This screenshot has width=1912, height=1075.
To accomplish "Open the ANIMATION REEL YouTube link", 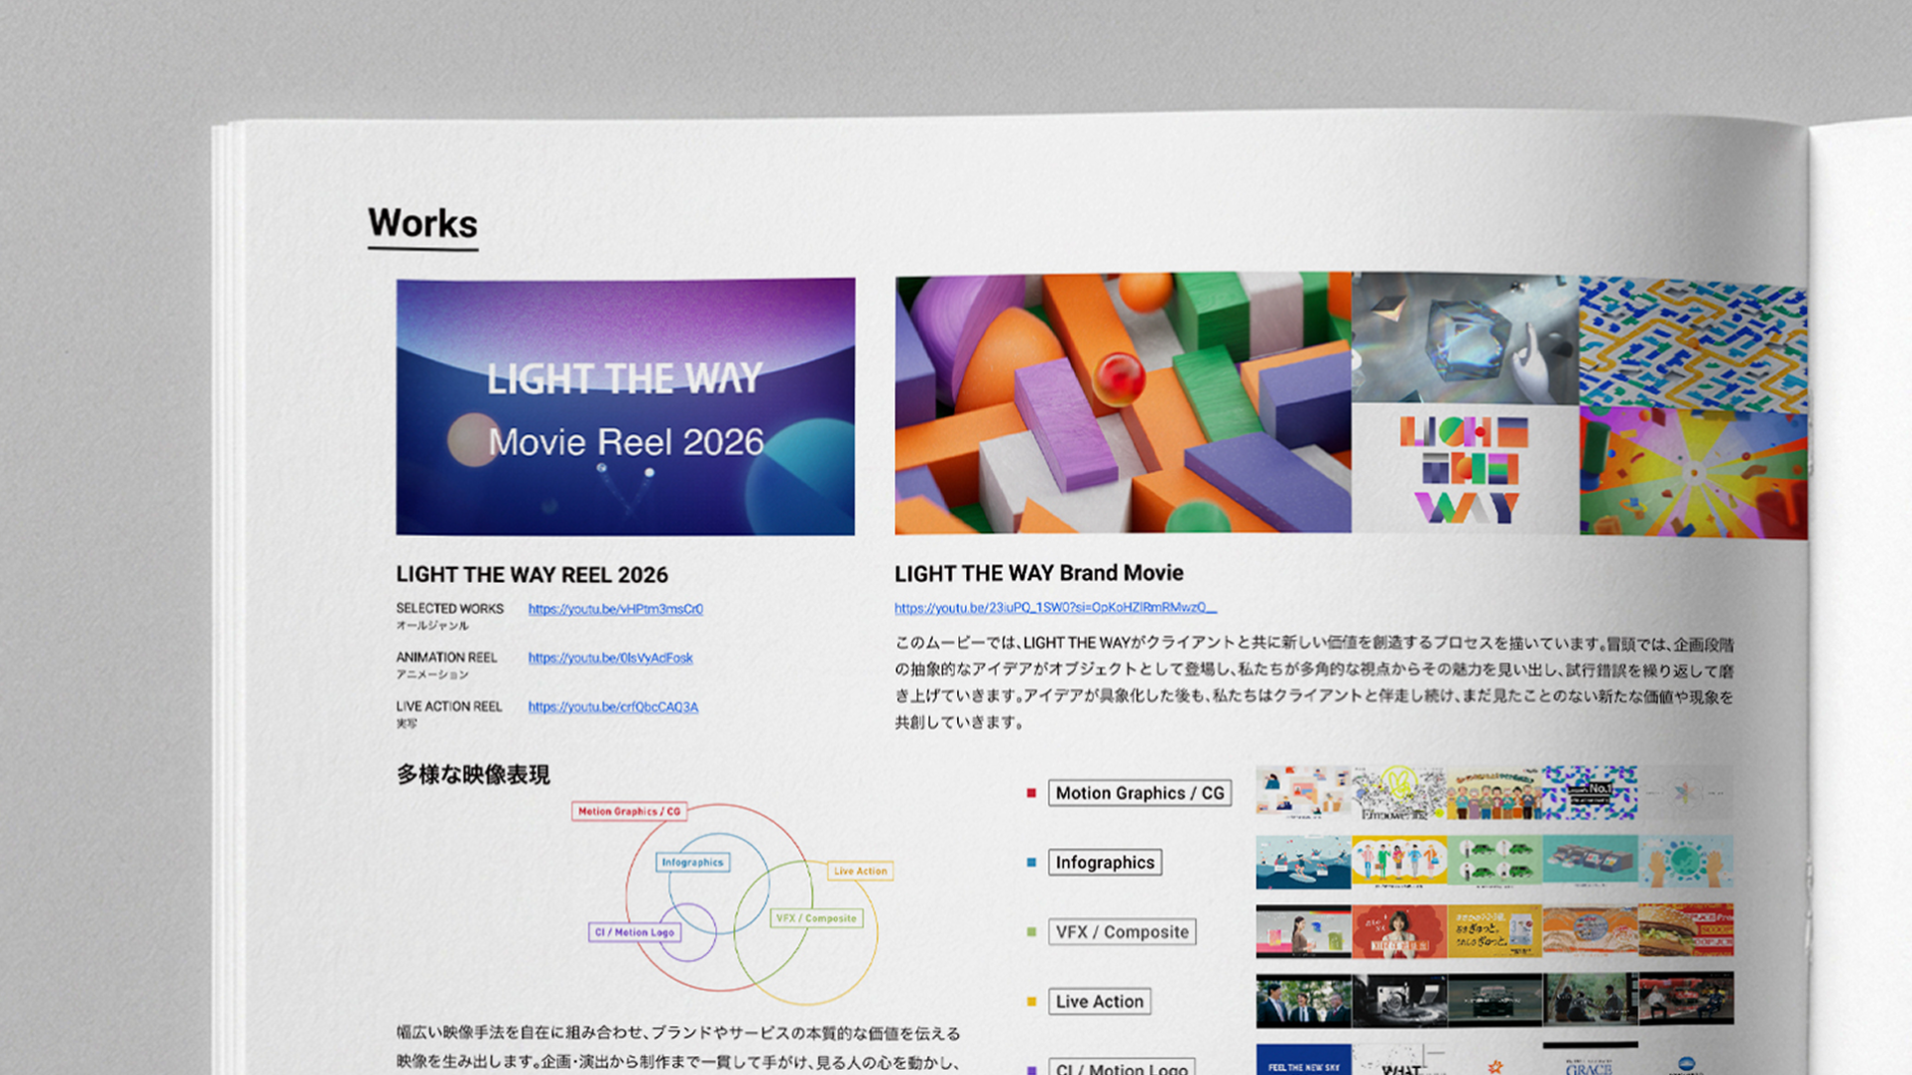I will coord(610,658).
